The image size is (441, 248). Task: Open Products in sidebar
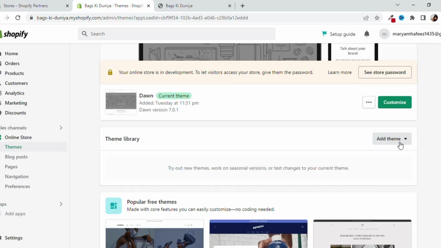tap(14, 73)
